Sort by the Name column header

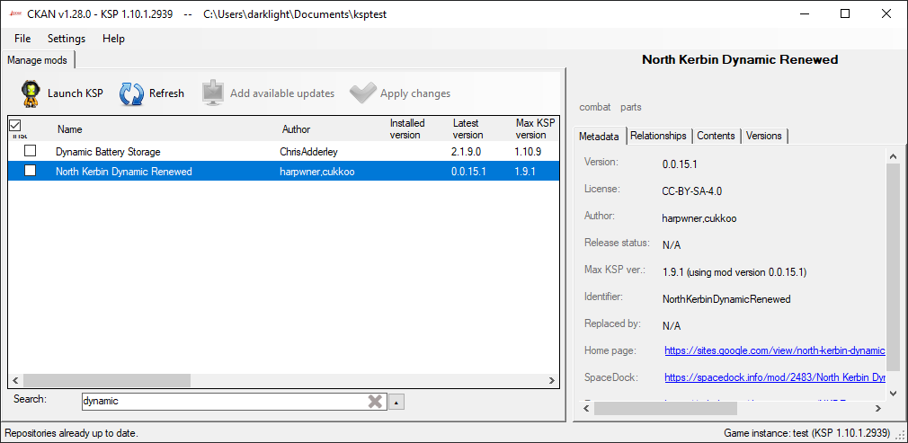[70, 129]
